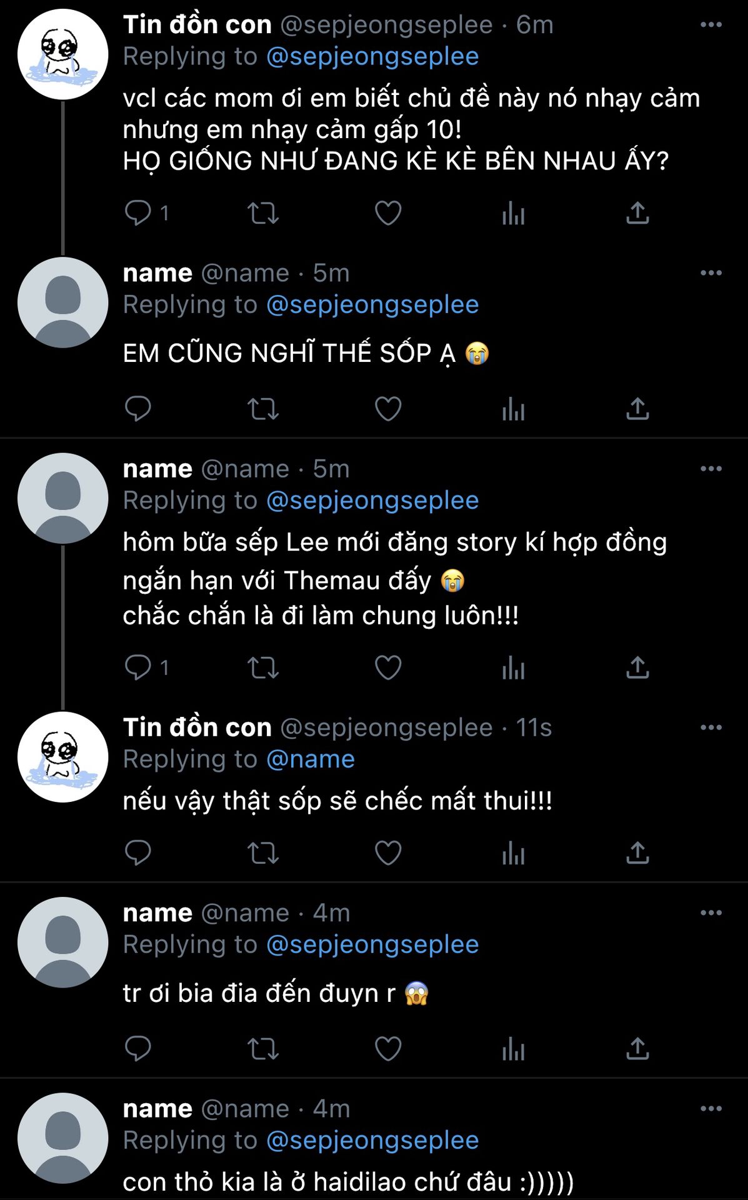The width and height of the screenshot is (748, 1200).
Task: Open the avatar beside 'EM CŨNG NGHĨ THẾ' reply
Action: tap(62, 302)
